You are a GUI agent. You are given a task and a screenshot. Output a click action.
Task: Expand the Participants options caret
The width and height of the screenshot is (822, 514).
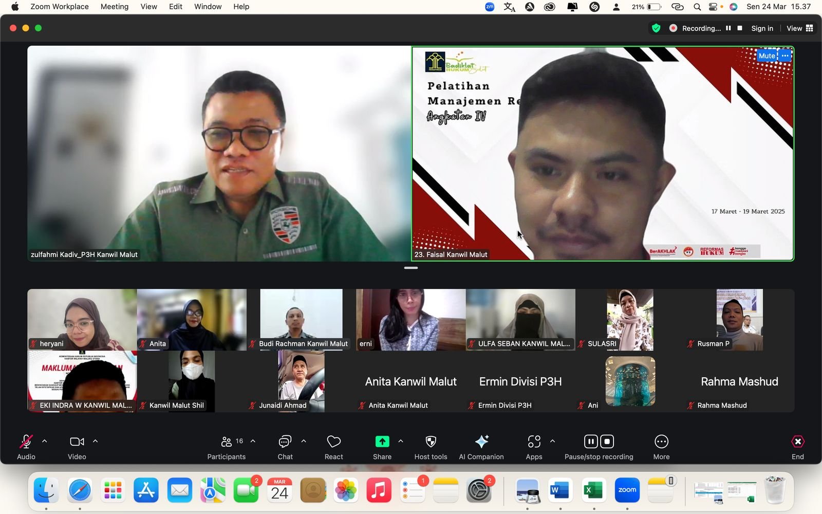point(253,441)
